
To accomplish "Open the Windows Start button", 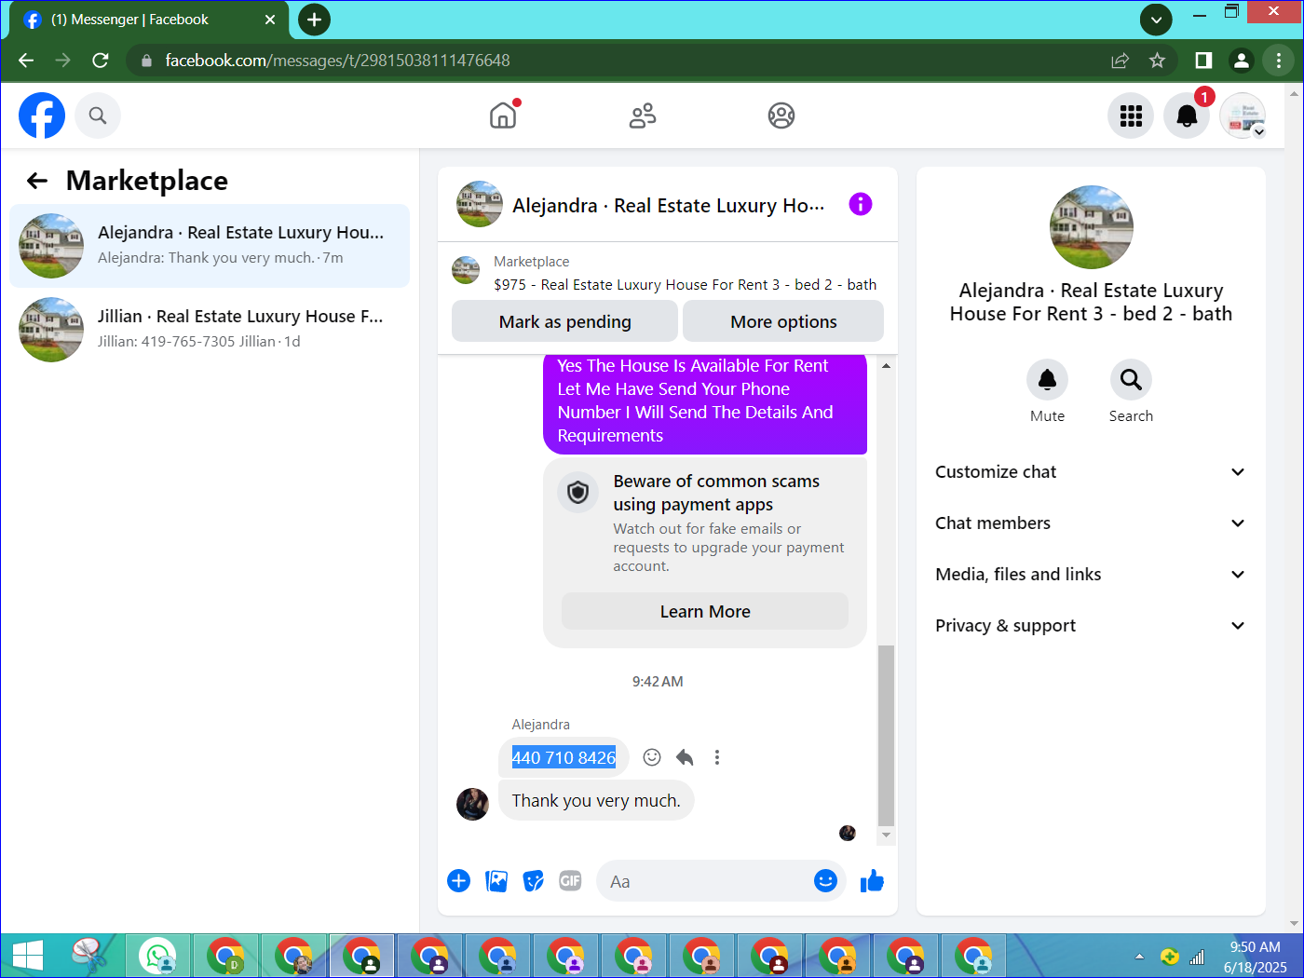I will click(x=27, y=956).
